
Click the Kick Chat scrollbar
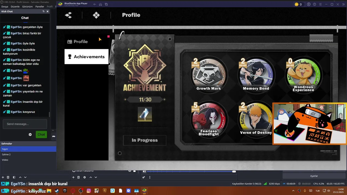click(49, 114)
